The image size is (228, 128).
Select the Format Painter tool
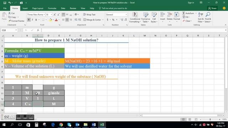coord(16,21)
